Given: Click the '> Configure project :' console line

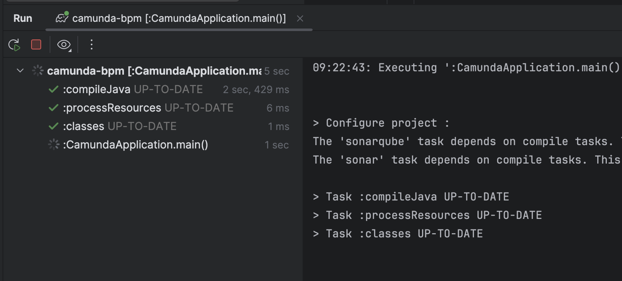Looking at the screenshot, I should (x=381, y=123).
